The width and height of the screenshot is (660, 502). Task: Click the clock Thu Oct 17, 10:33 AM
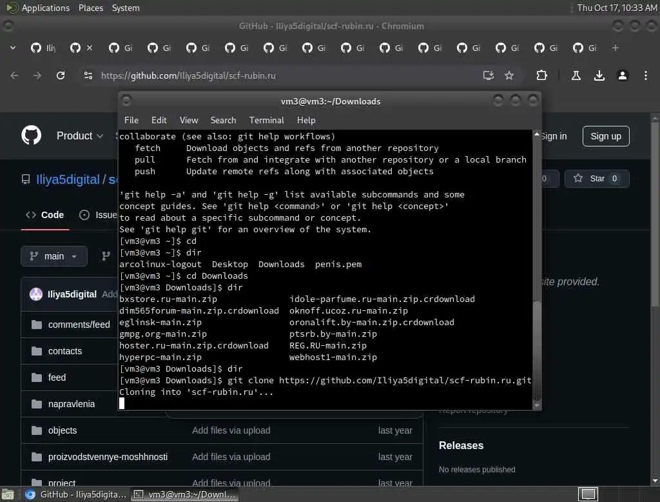point(617,8)
